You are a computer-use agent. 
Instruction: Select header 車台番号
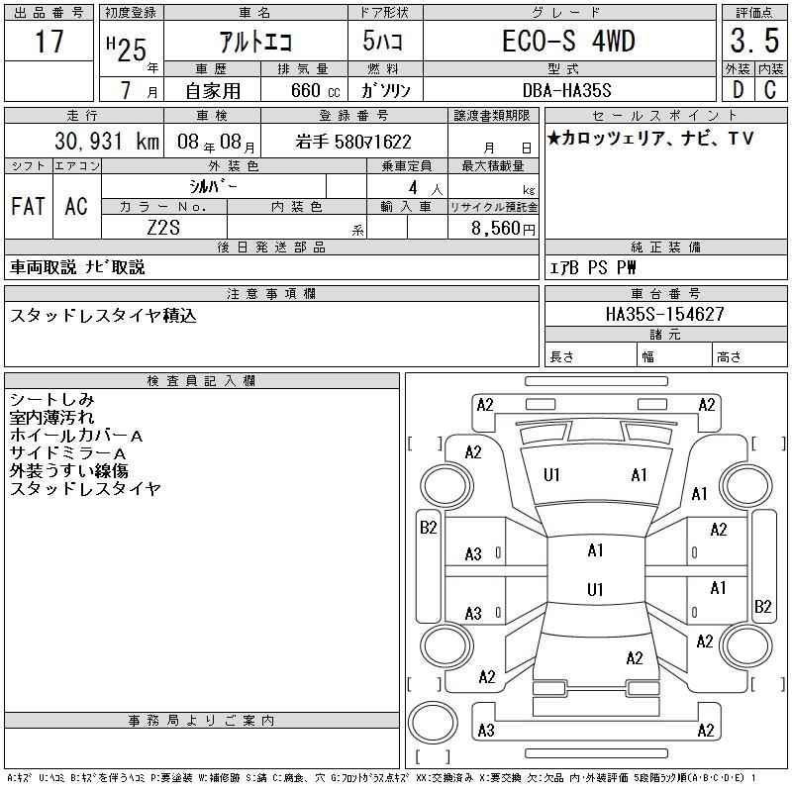(x=665, y=293)
